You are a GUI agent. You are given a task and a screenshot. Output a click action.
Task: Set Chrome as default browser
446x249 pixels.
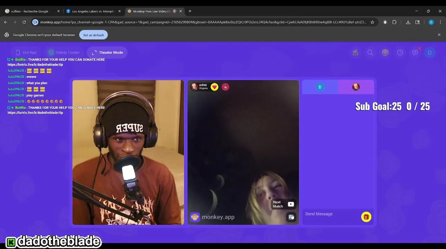click(x=93, y=35)
